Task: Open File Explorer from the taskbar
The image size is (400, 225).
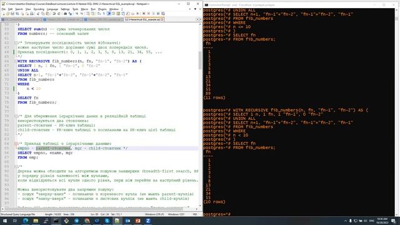Action: click(36, 221)
